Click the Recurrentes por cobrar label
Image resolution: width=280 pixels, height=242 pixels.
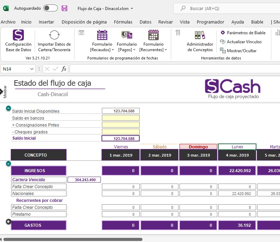point(40,201)
